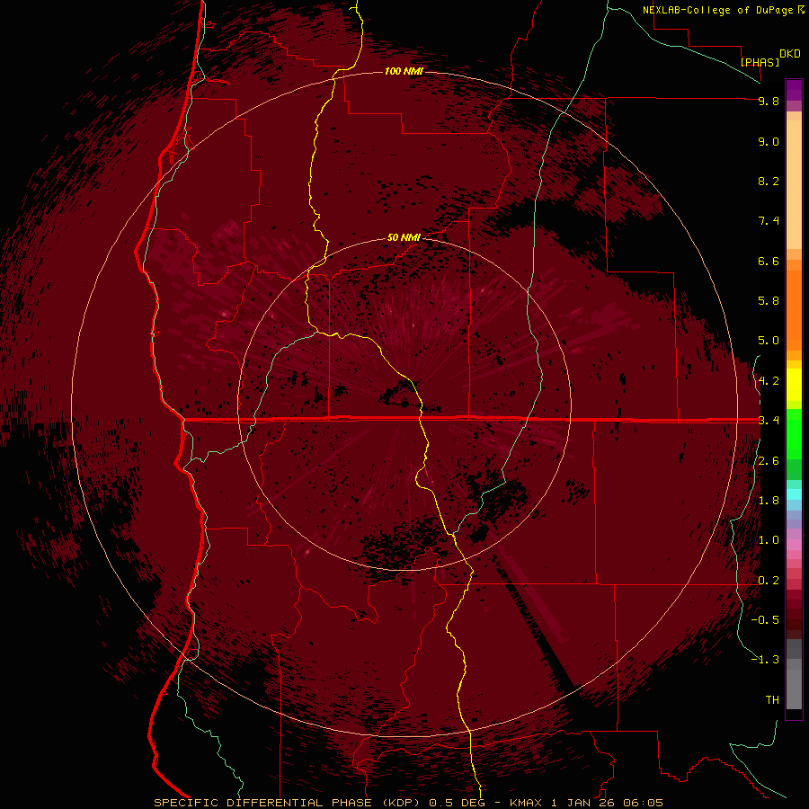Screen dimensions: 809x809
Task: Click the 8.2 value on the color scale
Action: (x=769, y=181)
